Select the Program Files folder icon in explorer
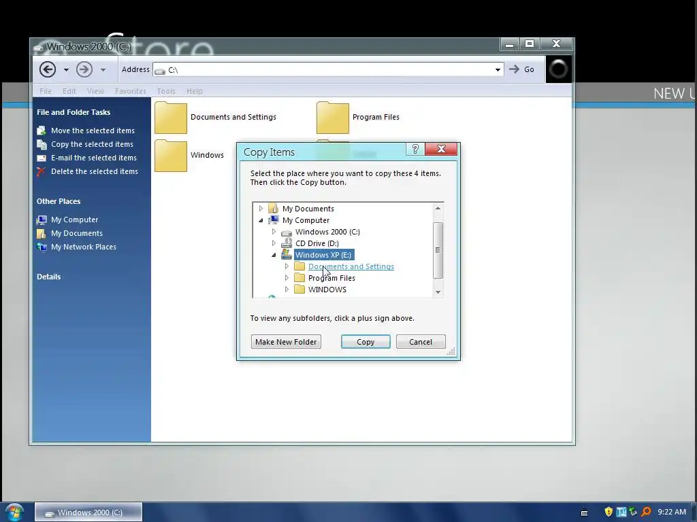 coord(332,117)
